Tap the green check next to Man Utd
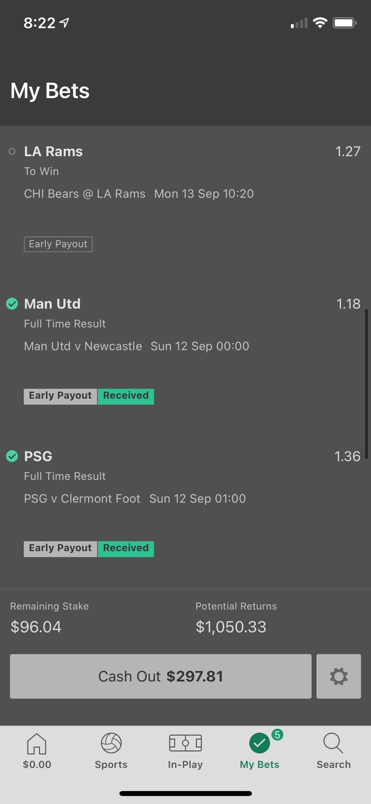Image resolution: width=371 pixels, height=804 pixels. [x=12, y=304]
